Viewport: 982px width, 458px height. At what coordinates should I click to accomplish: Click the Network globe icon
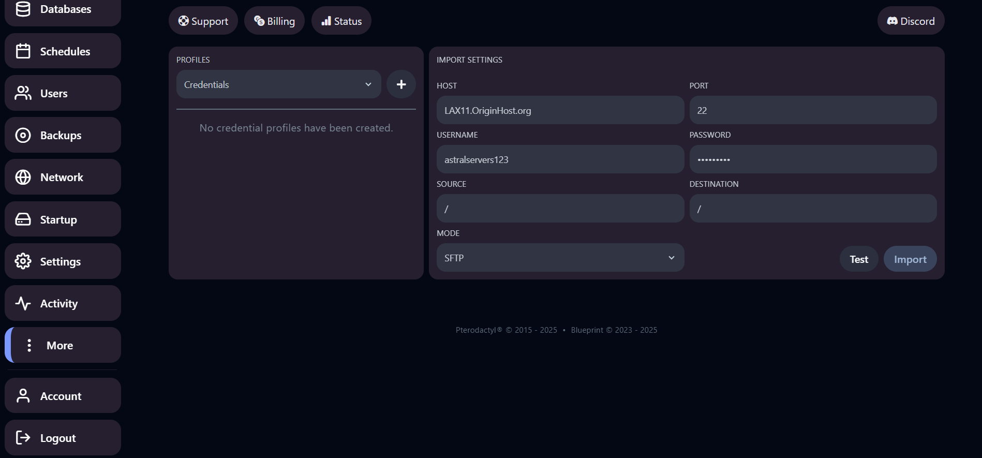[23, 177]
